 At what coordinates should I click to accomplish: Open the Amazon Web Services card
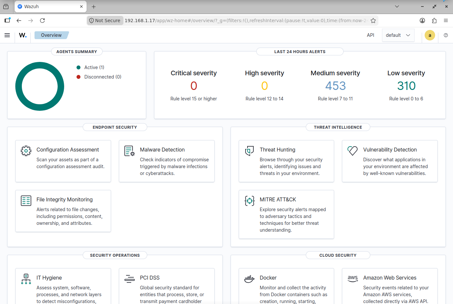point(390,286)
